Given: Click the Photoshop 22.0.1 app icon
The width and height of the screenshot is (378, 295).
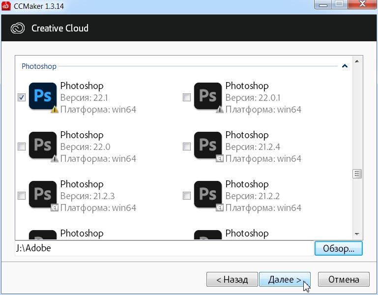Looking at the screenshot, I should 208,96.
